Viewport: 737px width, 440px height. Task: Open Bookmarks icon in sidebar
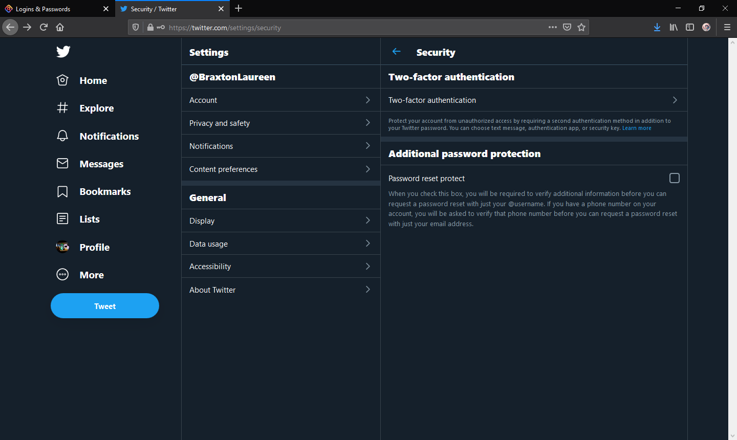[62, 191]
